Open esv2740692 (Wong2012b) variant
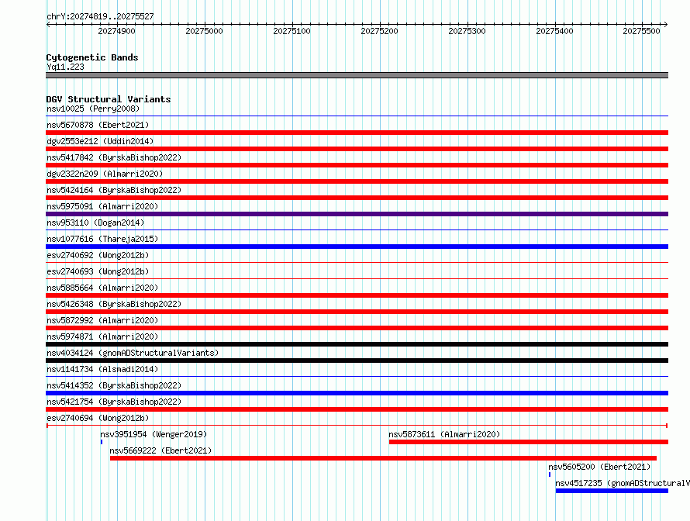Image resolution: width=690 pixels, height=521 pixels. [x=98, y=255]
